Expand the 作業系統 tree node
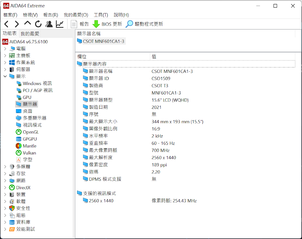 tap(5, 63)
